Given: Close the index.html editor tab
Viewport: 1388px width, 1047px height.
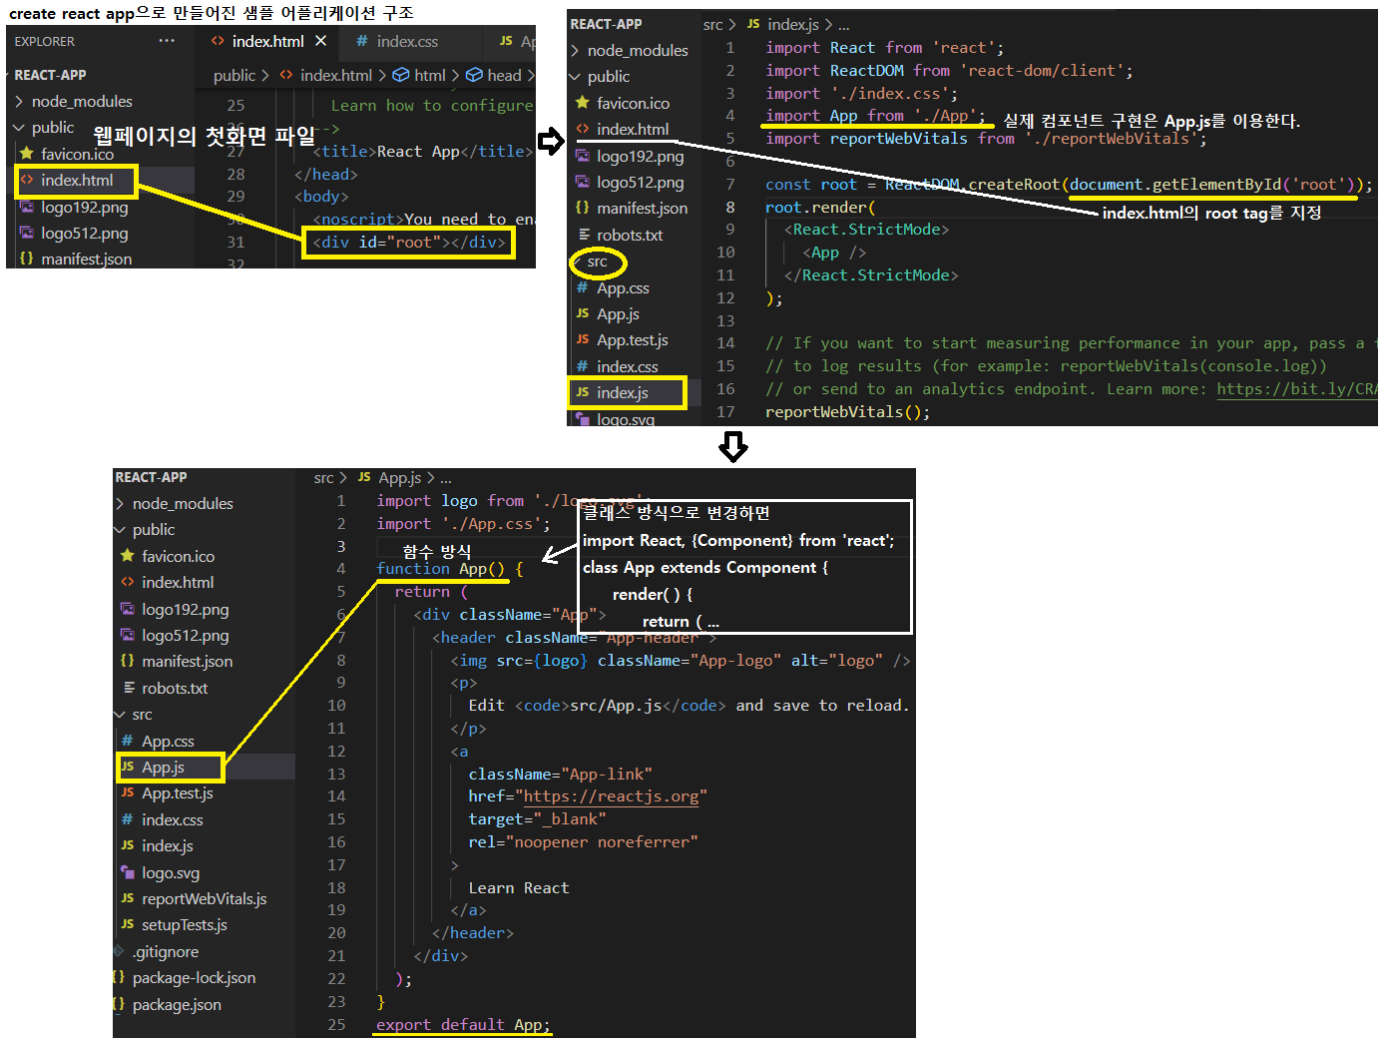Looking at the screenshot, I should pos(320,41).
